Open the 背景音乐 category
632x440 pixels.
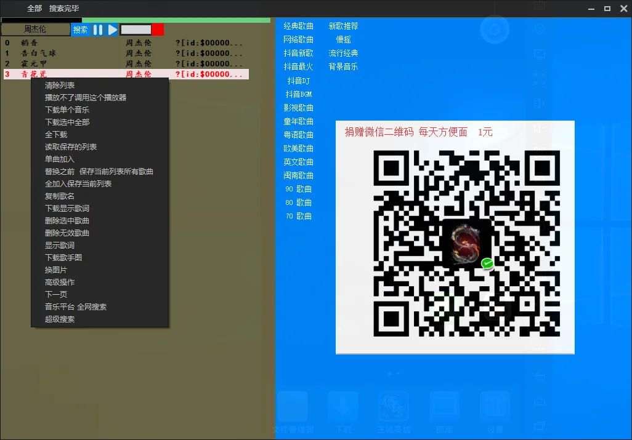tap(343, 67)
